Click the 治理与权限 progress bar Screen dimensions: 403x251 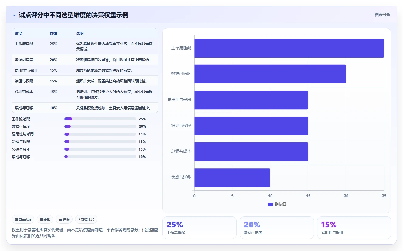coord(100,141)
